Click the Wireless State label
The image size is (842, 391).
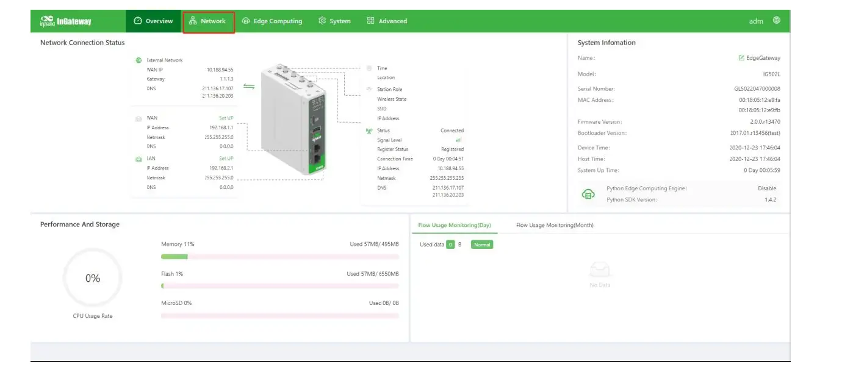(392, 99)
